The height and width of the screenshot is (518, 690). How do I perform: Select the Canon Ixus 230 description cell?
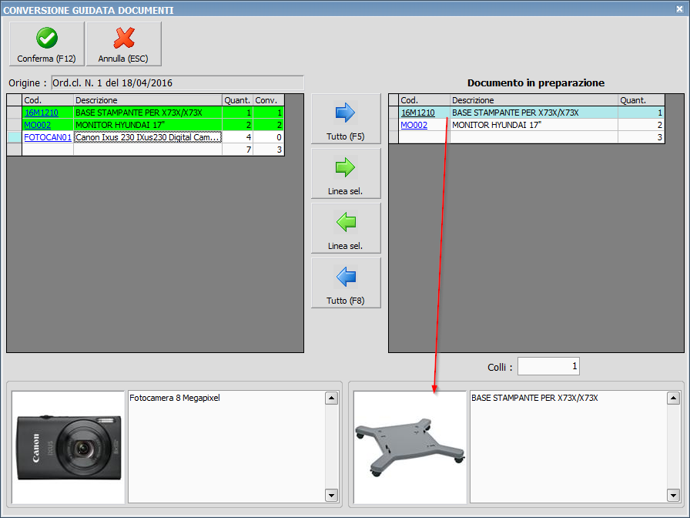coord(148,137)
